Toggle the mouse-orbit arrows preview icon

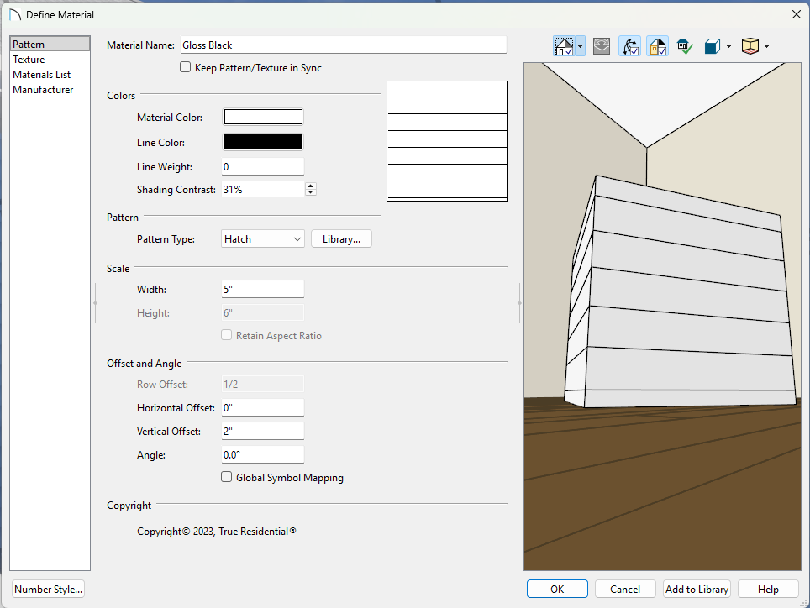(629, 46)
